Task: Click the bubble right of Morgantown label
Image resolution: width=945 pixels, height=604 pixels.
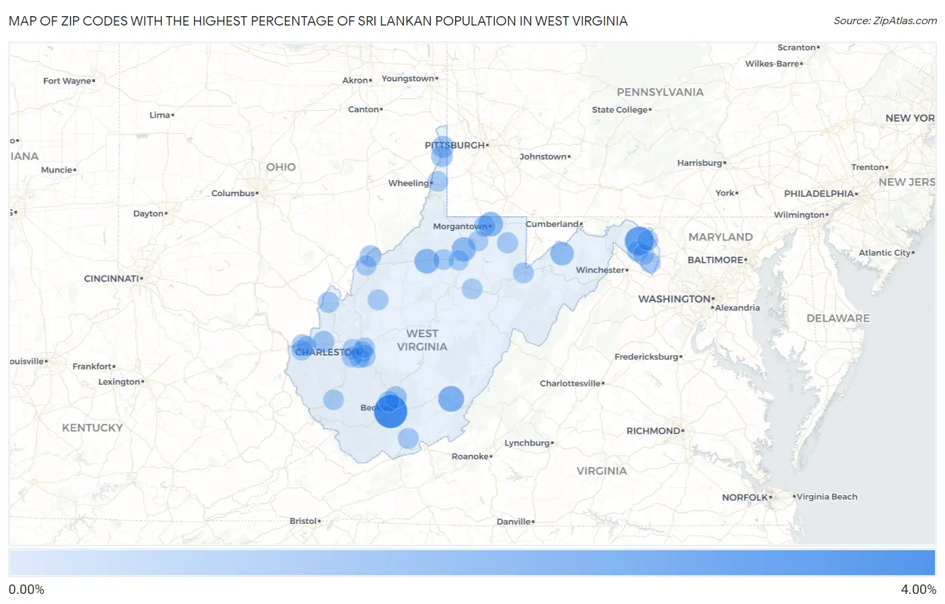Action: tap(489, 224)
